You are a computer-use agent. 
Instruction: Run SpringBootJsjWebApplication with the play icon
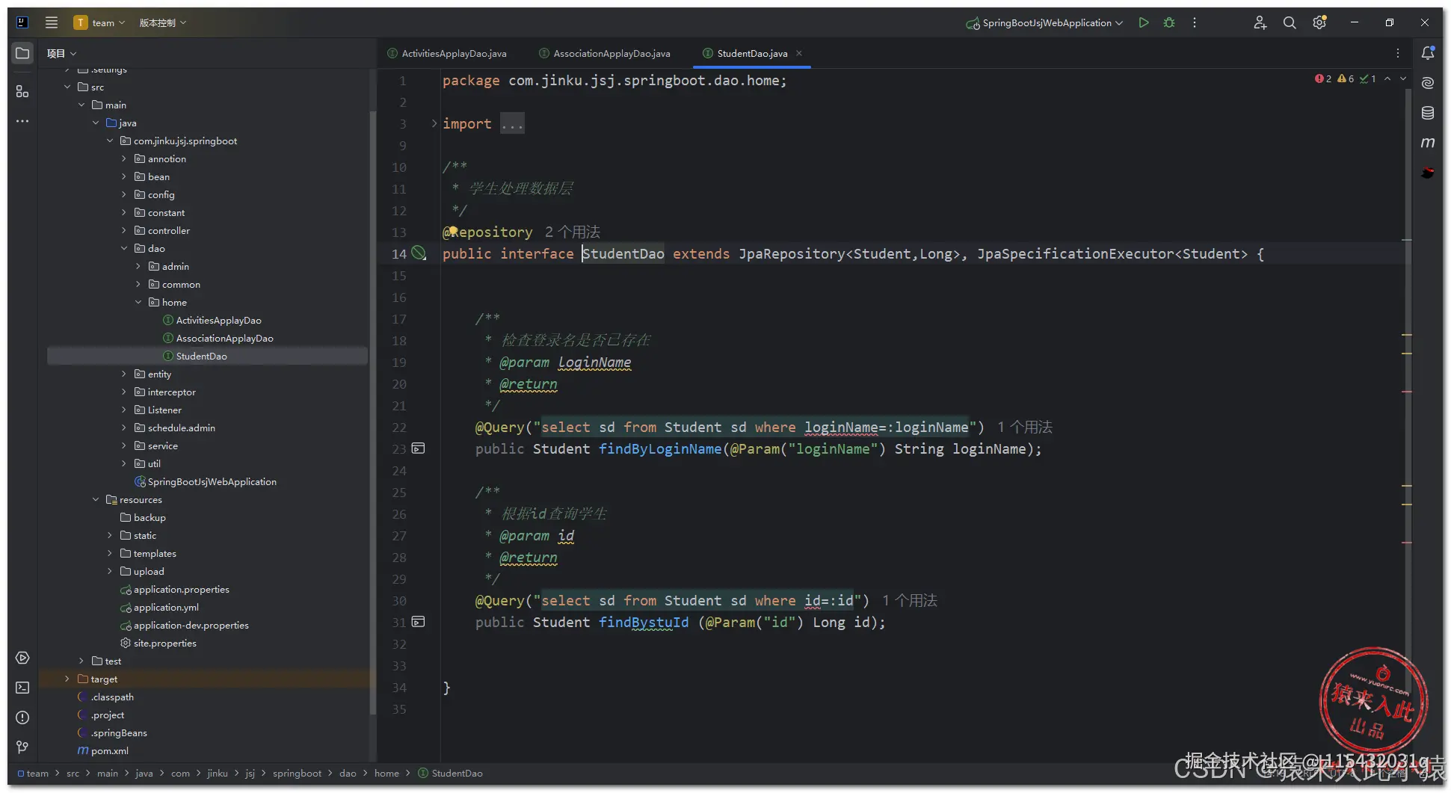point(1143,22)
